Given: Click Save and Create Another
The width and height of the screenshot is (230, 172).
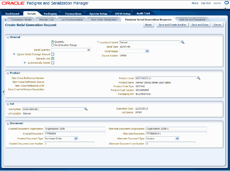Looking at the screenshot, I should tap(172, 25).
